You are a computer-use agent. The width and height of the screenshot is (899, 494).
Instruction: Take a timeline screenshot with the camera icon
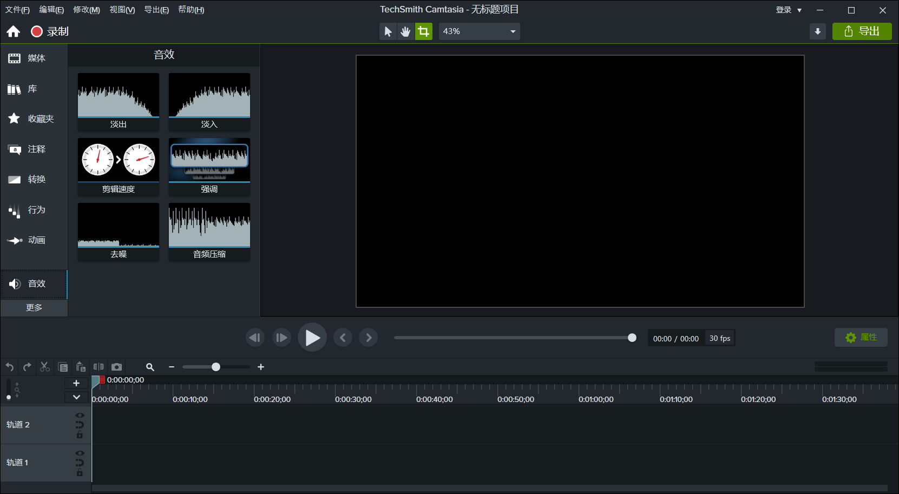pyautogui.click(x=117, y=366)
